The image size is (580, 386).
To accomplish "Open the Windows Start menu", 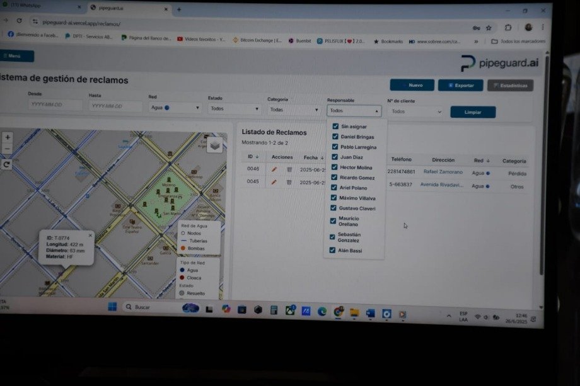I will tap(112, 307).
